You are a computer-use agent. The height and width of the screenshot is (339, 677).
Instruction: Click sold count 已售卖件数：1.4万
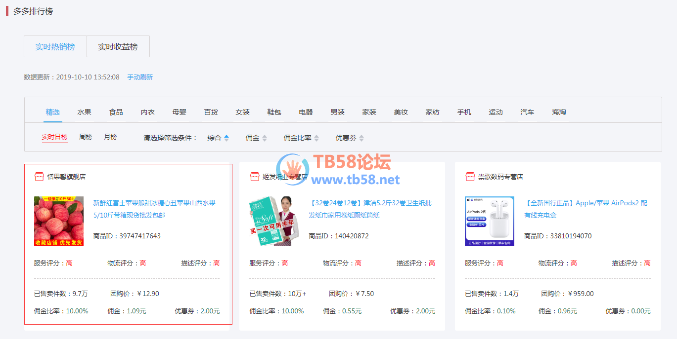click(x=492, y=294)
